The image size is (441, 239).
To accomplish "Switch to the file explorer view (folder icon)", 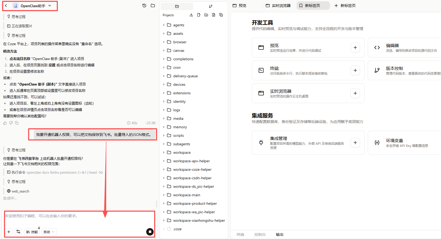I will pyautogui.click(x=177, y=6).
